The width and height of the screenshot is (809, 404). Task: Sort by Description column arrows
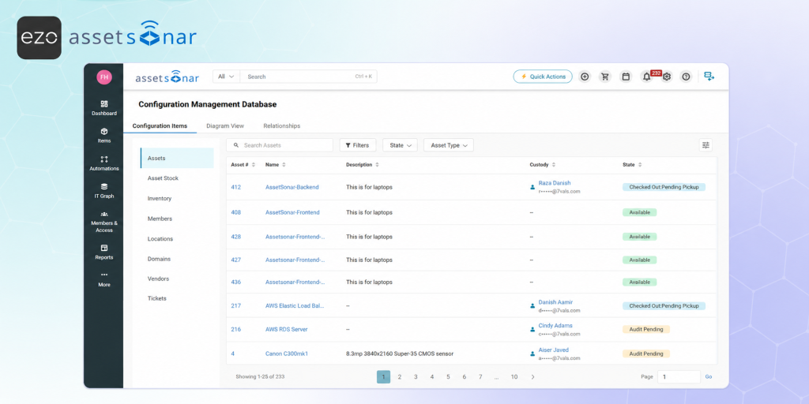pyautogui.click(x=377, y=165)
